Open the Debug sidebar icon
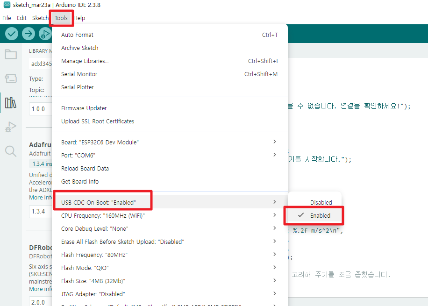This screenshot has width=428, height=306. [x=11, y=127]
